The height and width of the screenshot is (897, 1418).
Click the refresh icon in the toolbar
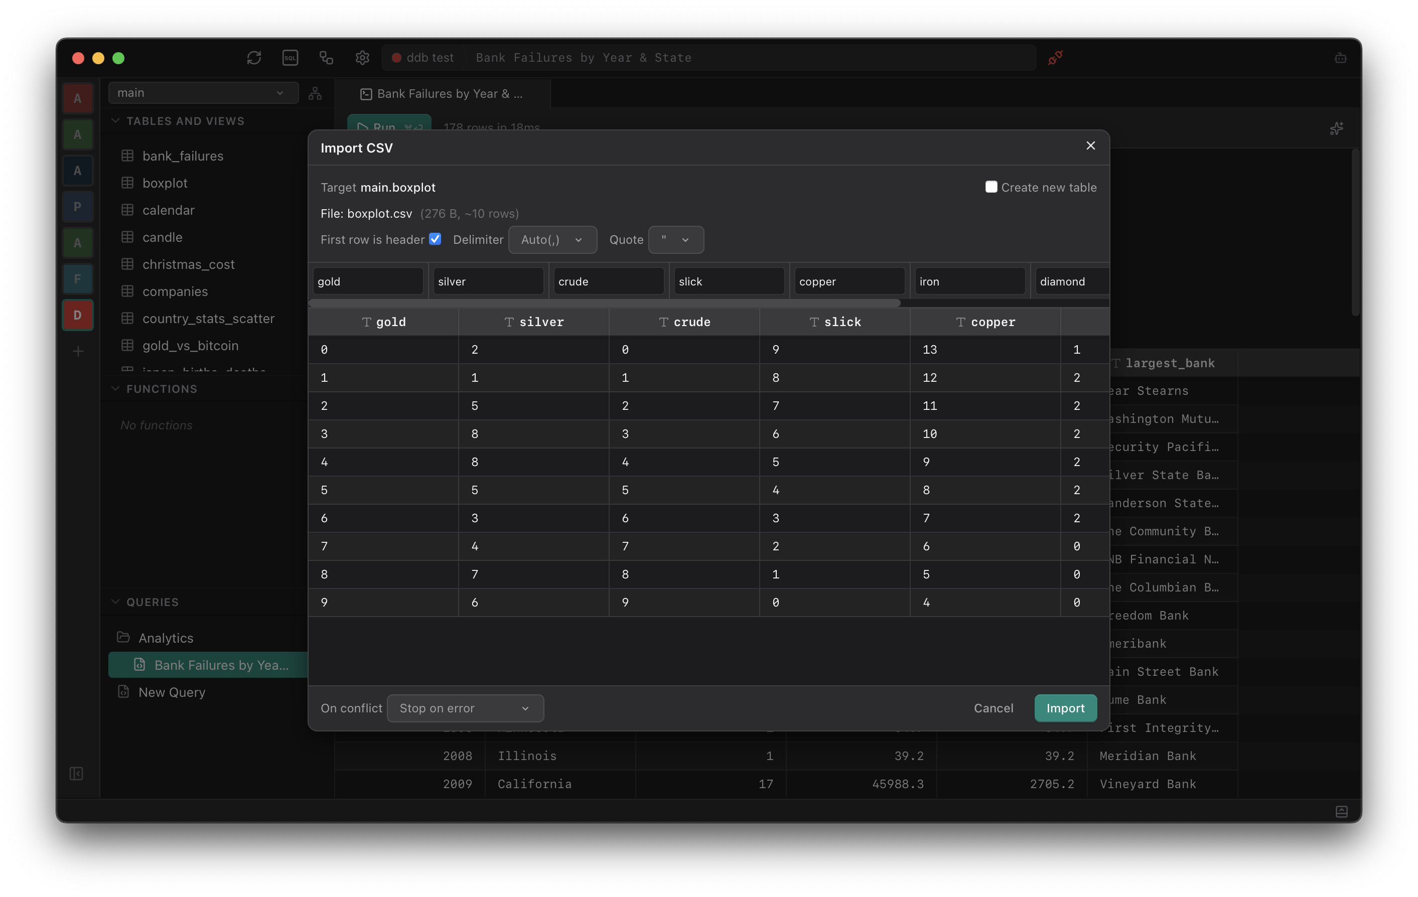click(254, 58)
